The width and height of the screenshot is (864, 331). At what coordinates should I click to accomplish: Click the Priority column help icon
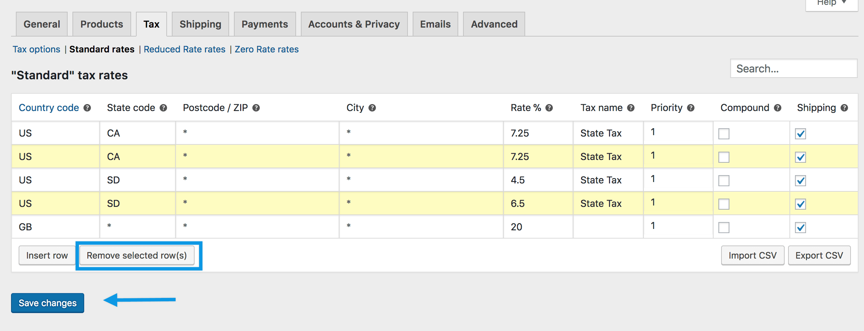pyautogui.click(x=690, y=108)
